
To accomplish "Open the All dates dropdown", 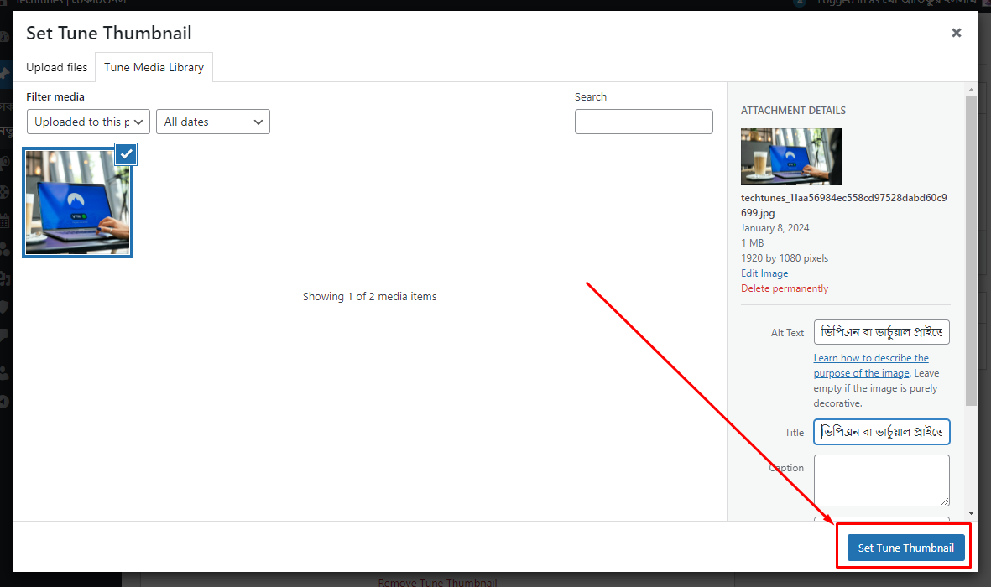I will tap(213, 122).
